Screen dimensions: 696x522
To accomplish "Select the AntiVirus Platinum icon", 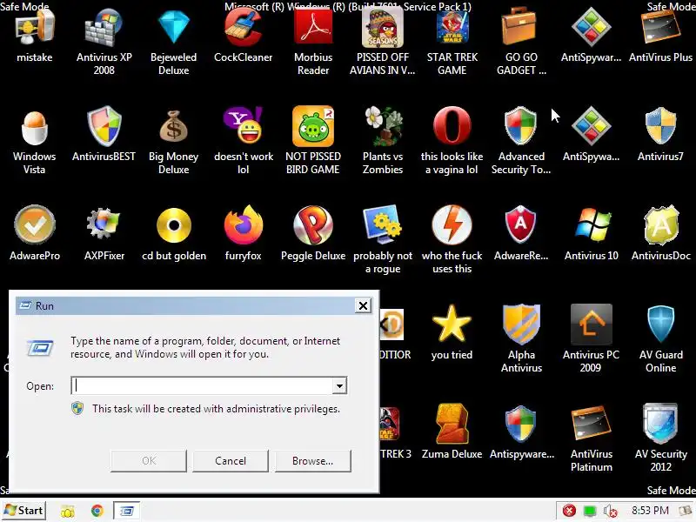I will click(x=592, y=424).
